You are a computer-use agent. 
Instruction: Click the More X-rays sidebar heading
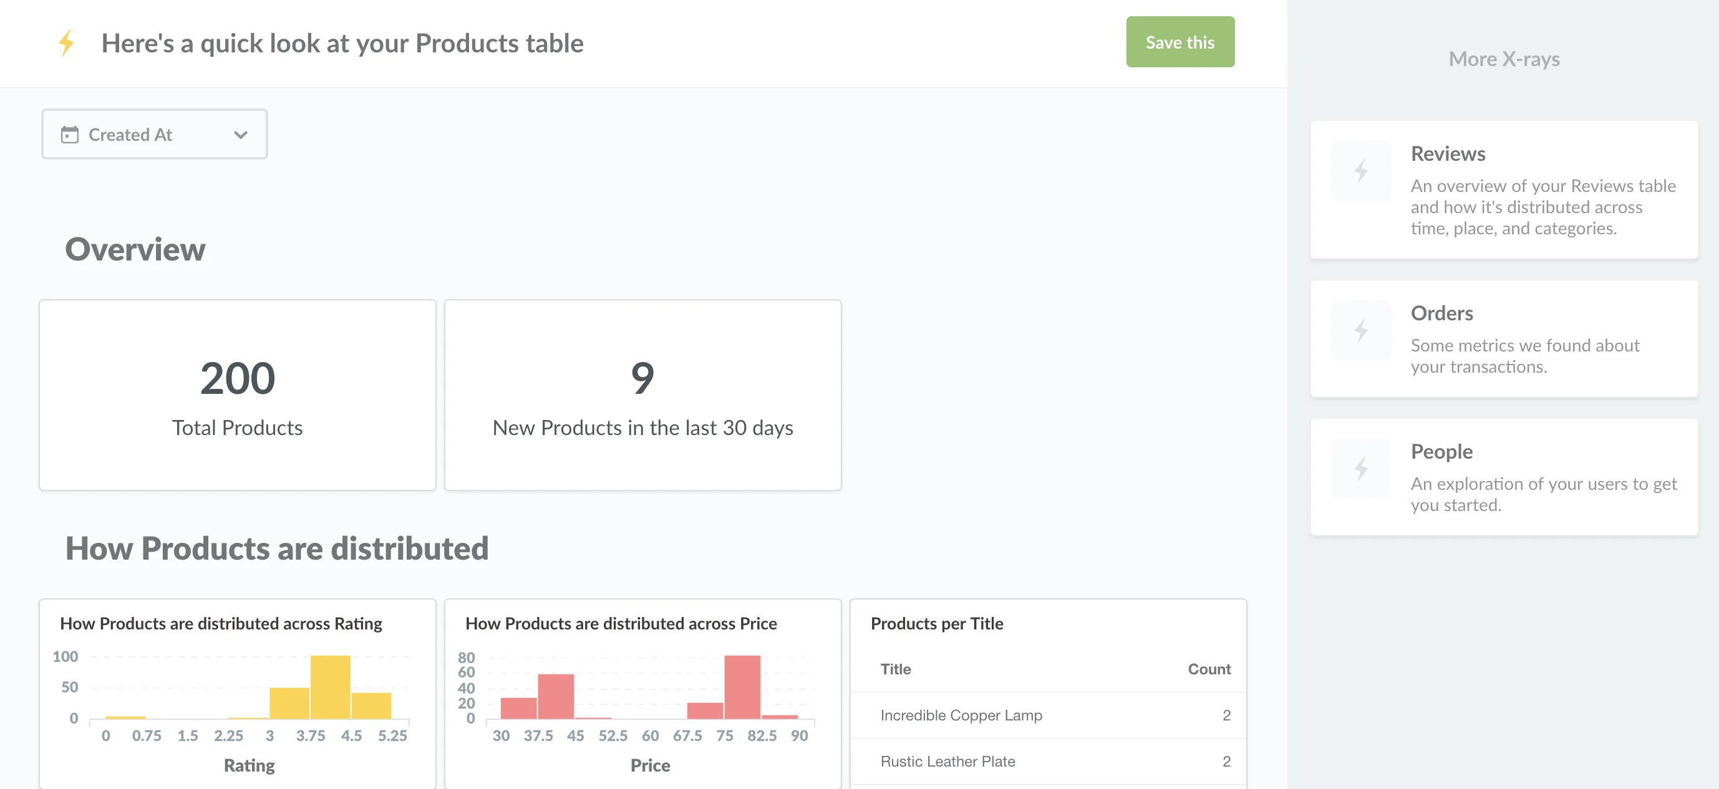click(1504, 59)
